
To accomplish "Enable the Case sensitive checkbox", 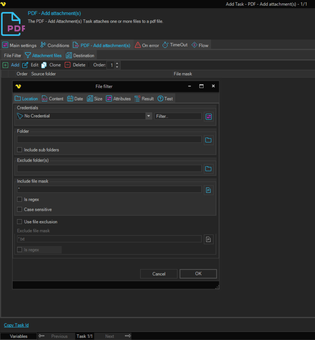I will 20,209.
